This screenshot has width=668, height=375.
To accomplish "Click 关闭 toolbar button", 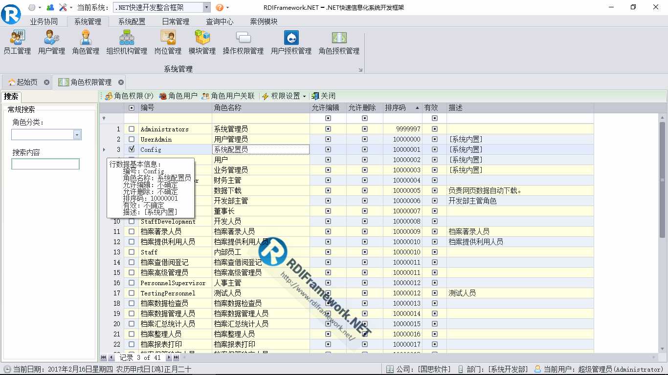I will coord(323,96).
